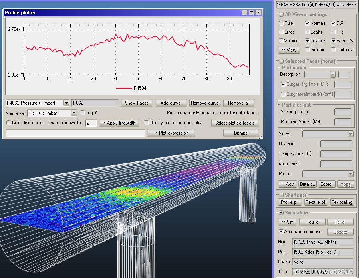This screenshot has width=359, height=278.
Task: Click the Pumping Speed input field
Action: (x=343, y=122)
